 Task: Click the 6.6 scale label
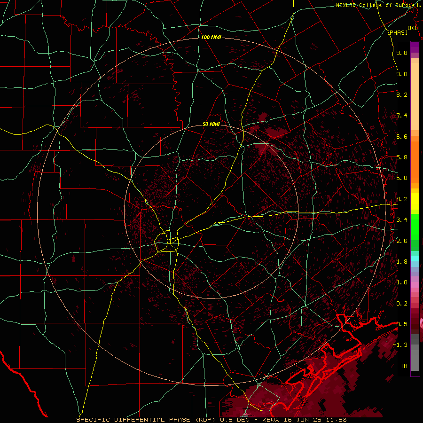[x=402, y=136]
